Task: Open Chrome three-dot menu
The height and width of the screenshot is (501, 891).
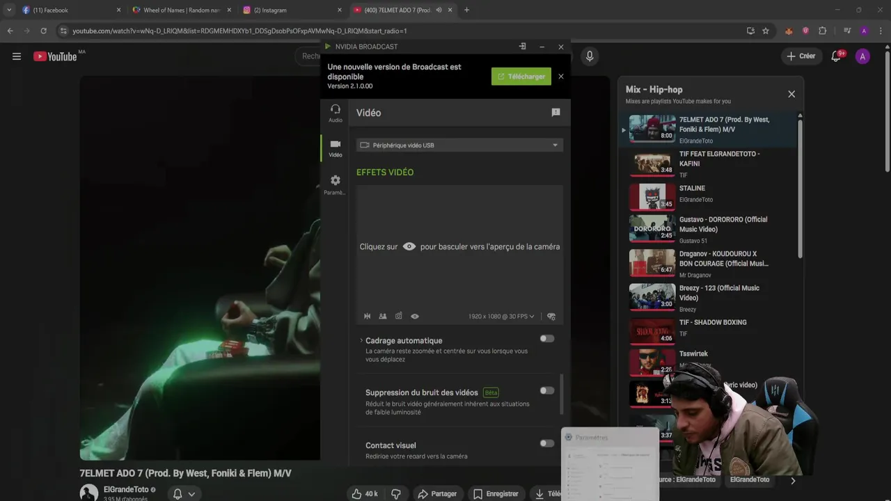Action: (x=881, y=31)
